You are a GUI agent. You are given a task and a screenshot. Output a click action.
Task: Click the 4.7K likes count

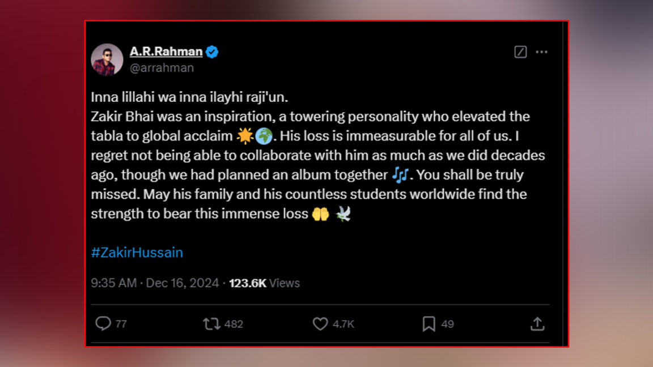click(x=344, y=324)
